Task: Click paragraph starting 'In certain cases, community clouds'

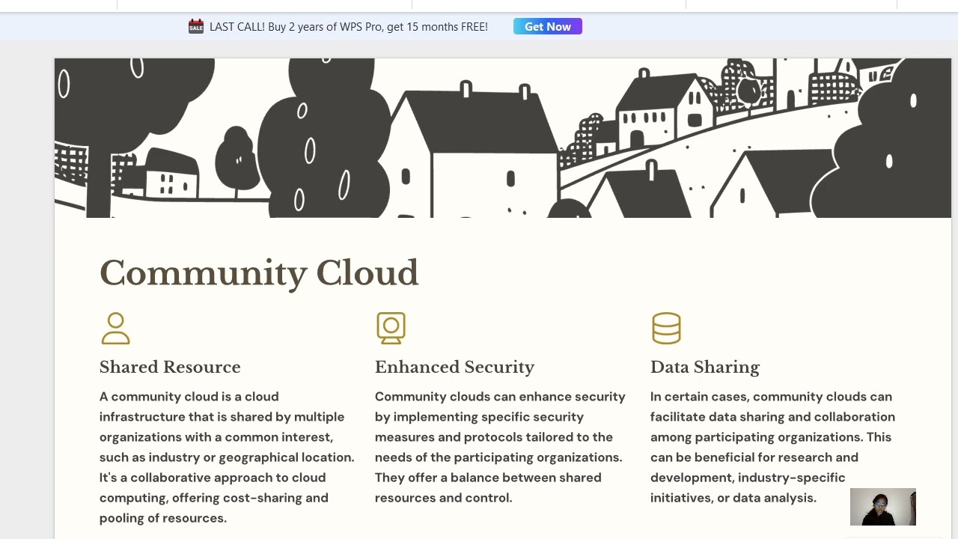Action: pyautogui.click(x=772, y=447)
